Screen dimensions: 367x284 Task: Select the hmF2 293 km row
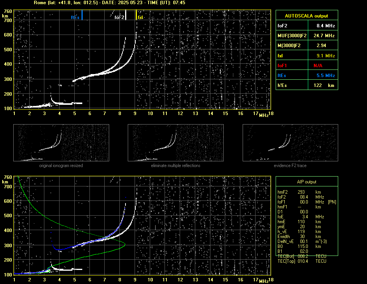299,192
